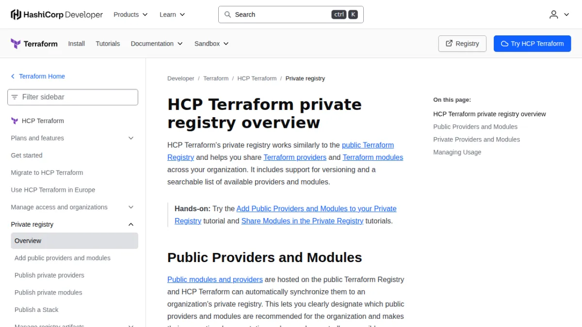Follow the Public modules and providers link

pyautogui.click(x=215, y=280)
